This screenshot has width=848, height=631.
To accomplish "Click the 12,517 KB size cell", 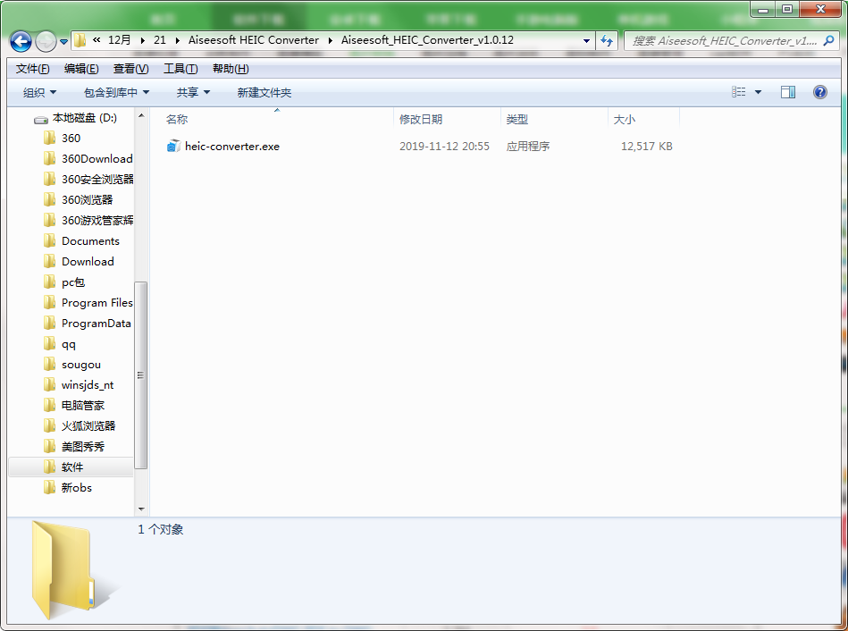I will point(646,146).
